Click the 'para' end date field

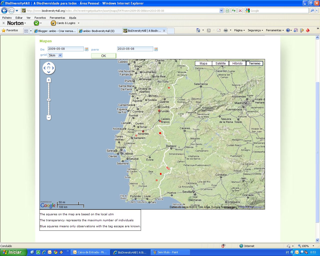pos(135,49)
